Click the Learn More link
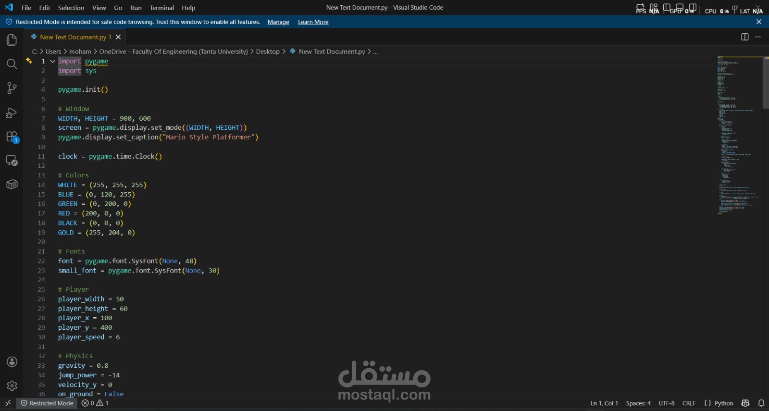769x411 pixels. pos(313,22)
